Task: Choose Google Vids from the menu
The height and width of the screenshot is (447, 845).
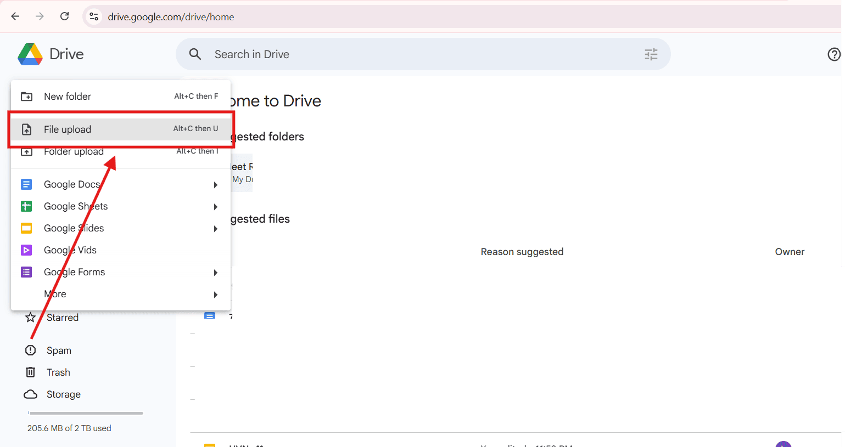Action: coord(121,250)
